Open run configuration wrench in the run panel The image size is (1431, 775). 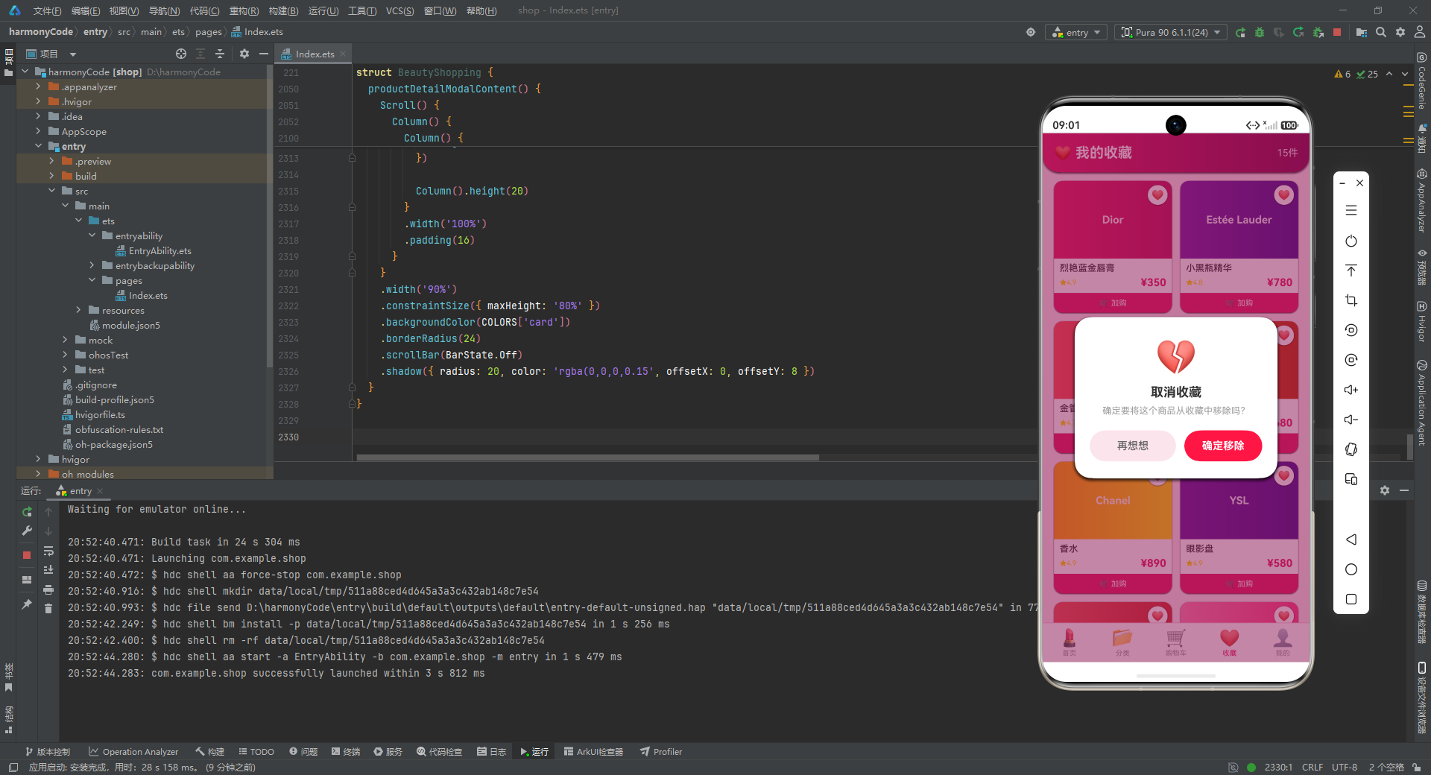point(27,531)
